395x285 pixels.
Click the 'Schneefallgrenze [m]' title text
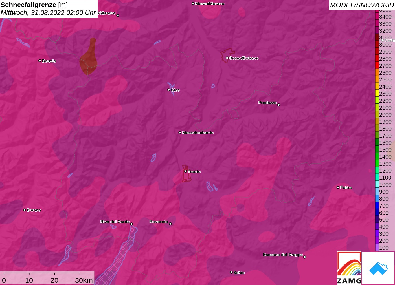[x=34, y=5]
